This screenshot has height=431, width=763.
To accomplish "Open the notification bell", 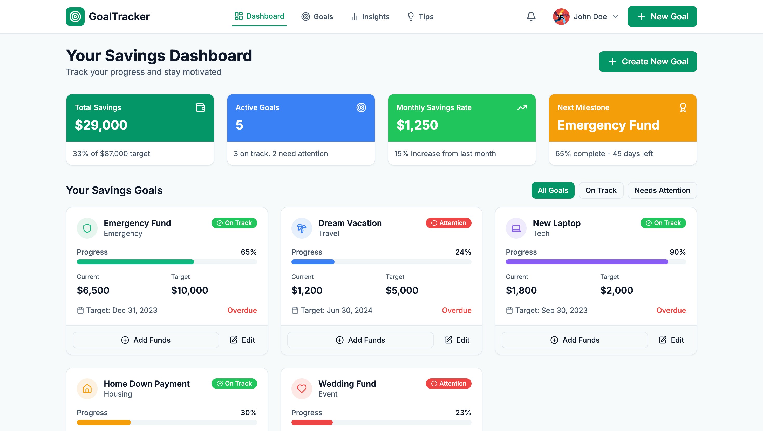I will 531,17.
